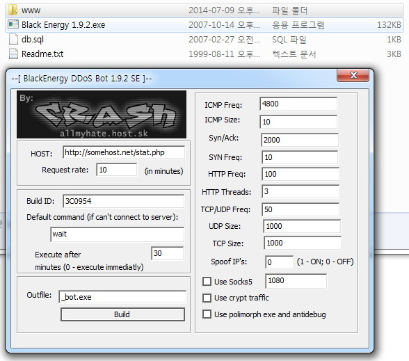Enable the Use Socks5 checkbox

[207, 282]
